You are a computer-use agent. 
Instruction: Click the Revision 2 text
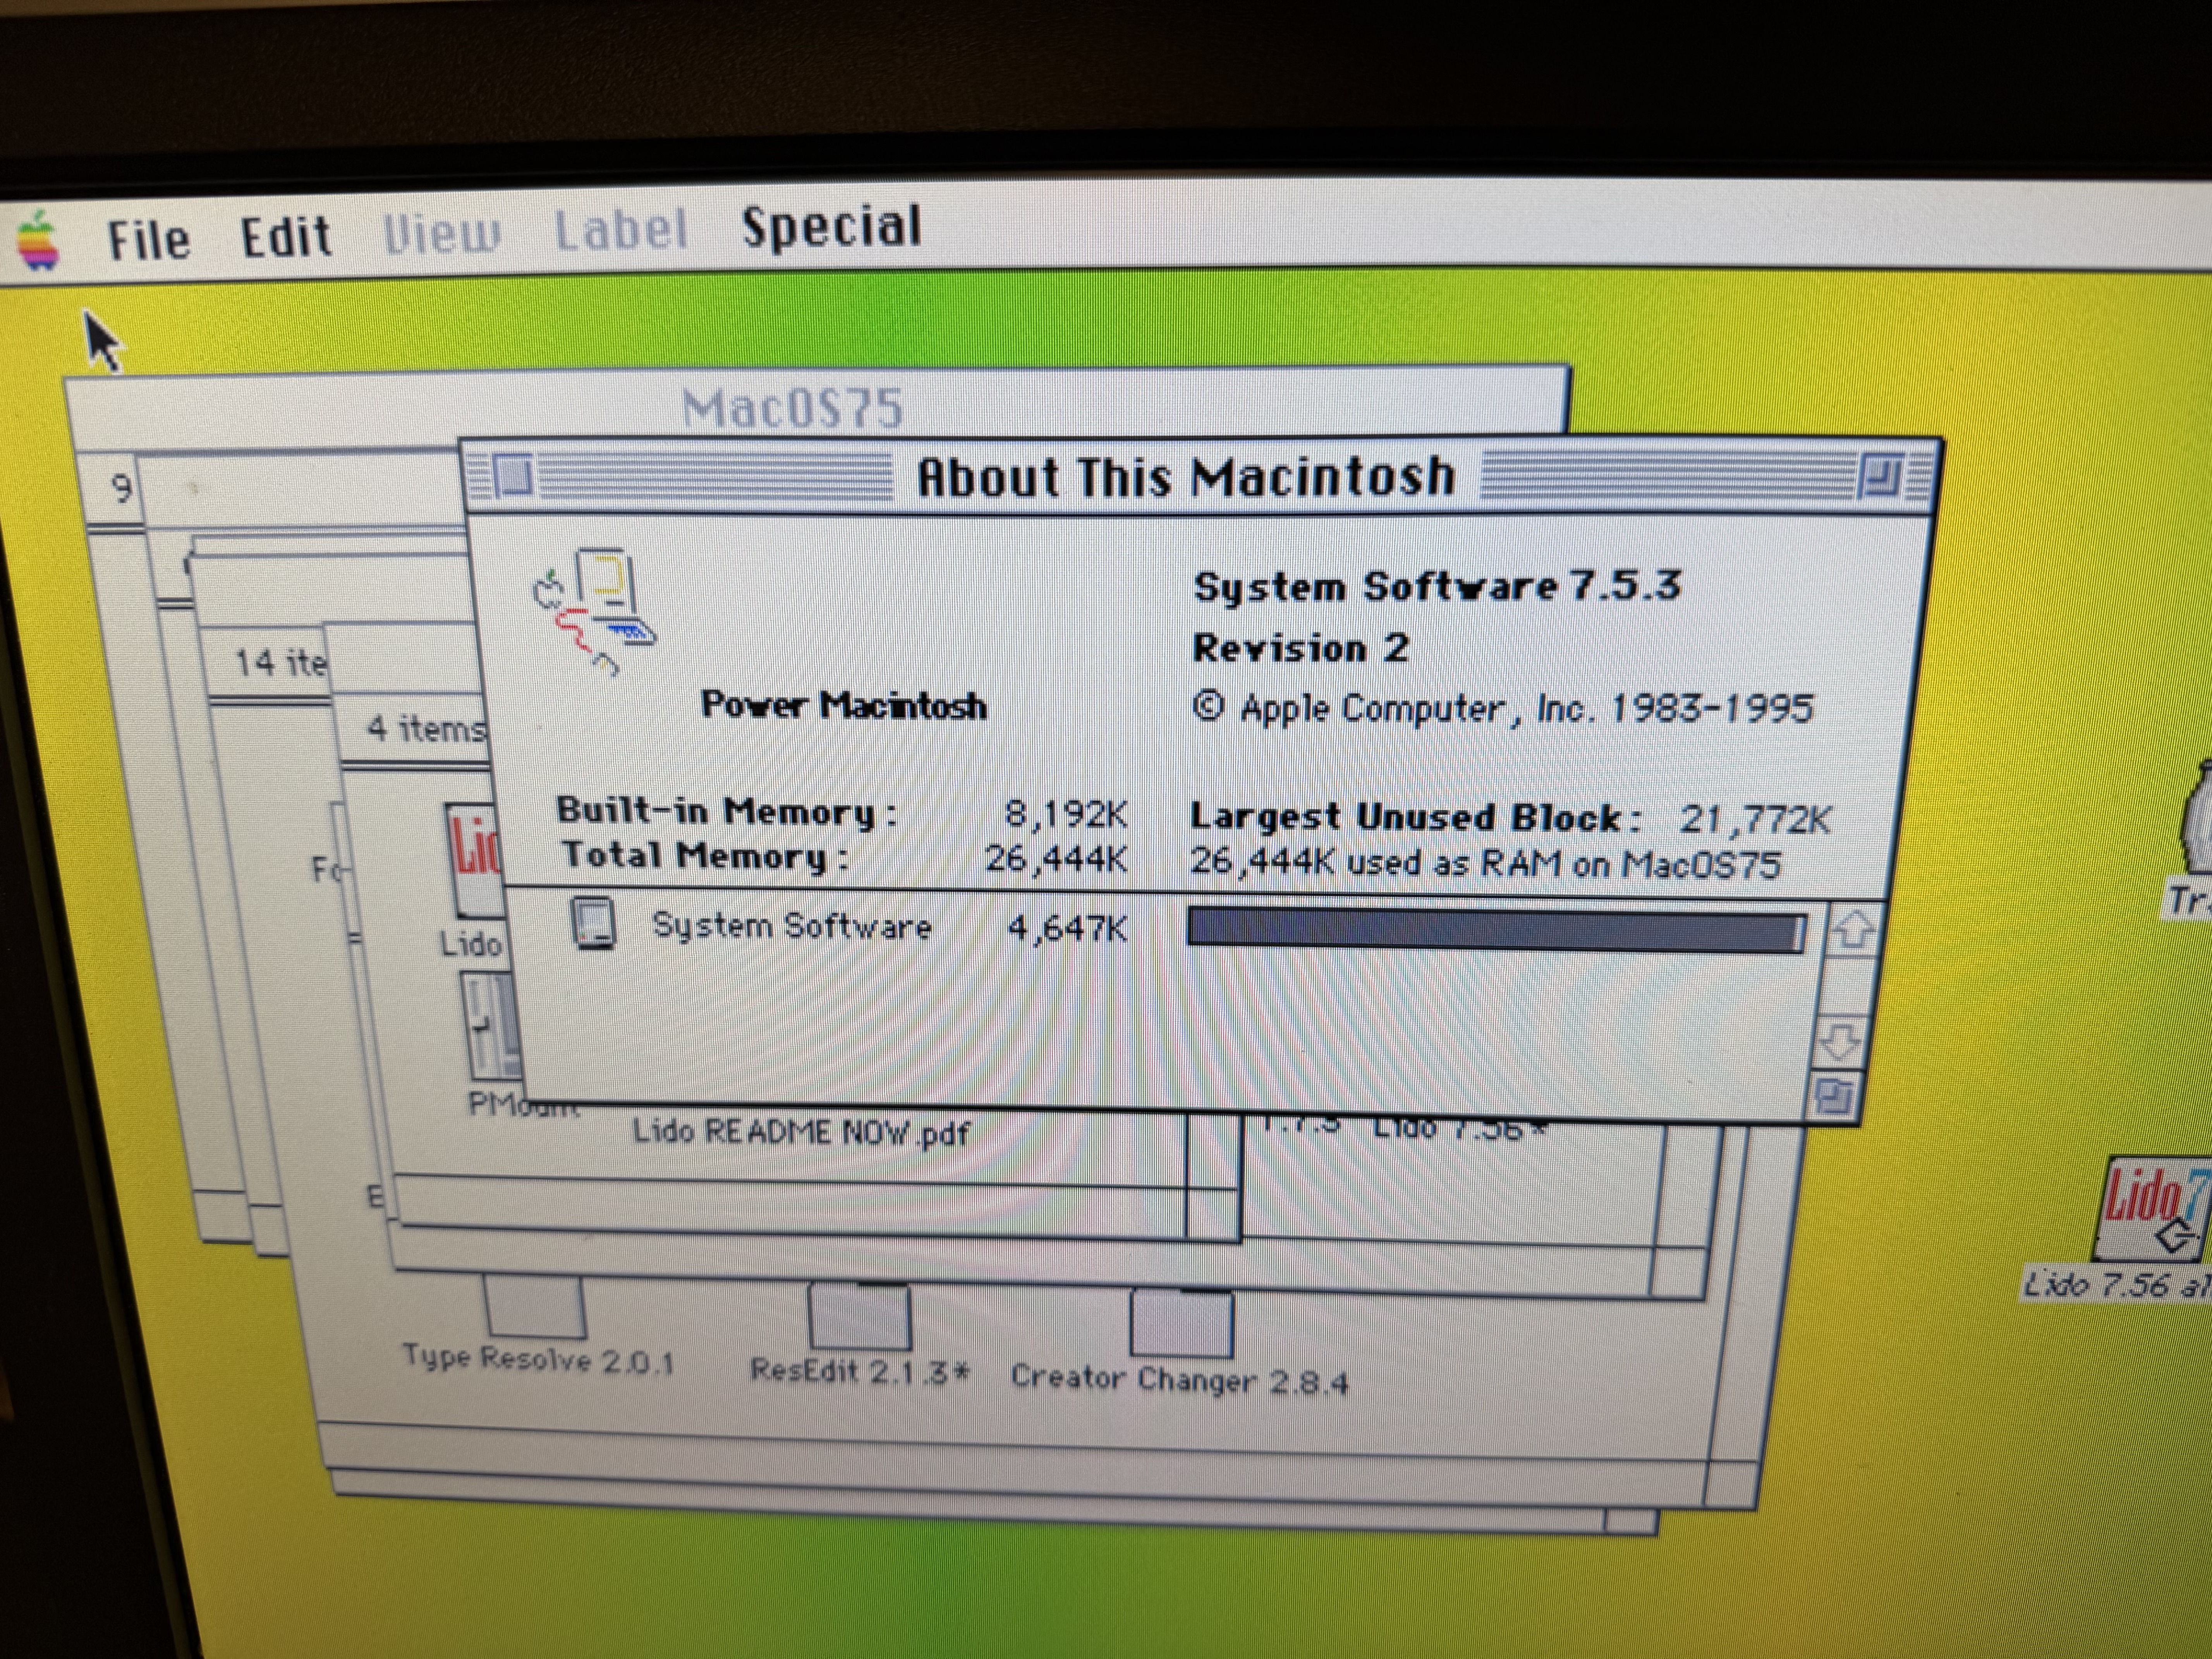coord(1301,648)
